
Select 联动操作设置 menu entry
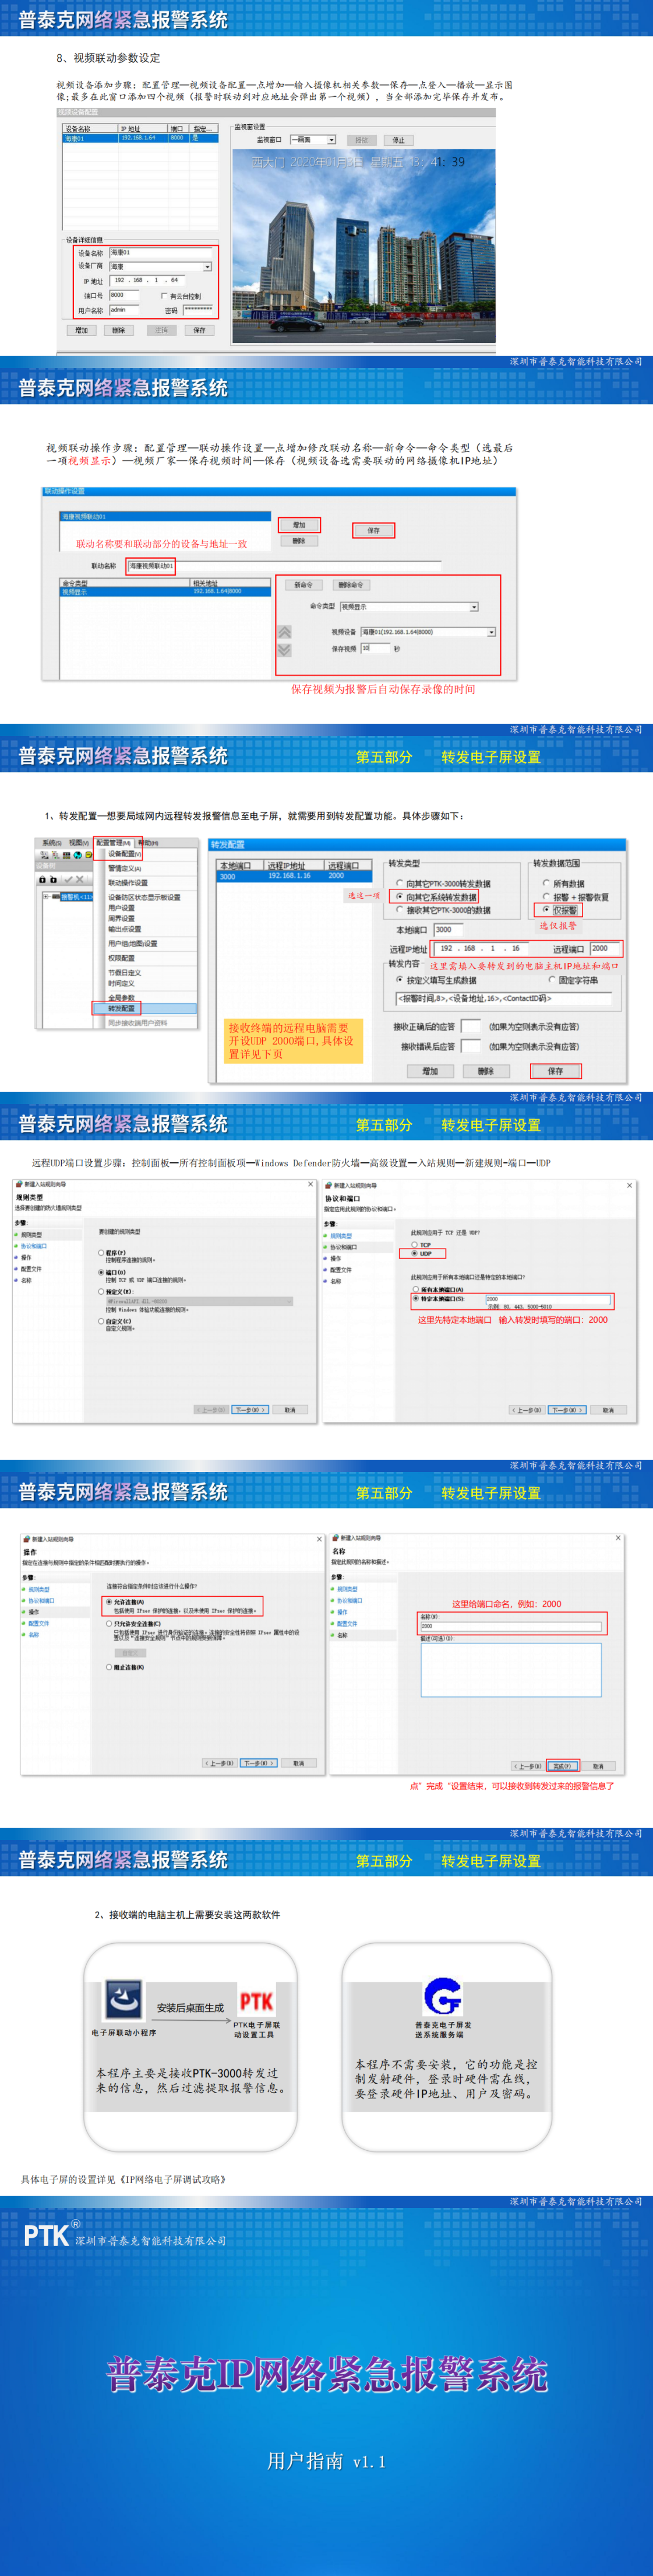[x=128, y=883]
